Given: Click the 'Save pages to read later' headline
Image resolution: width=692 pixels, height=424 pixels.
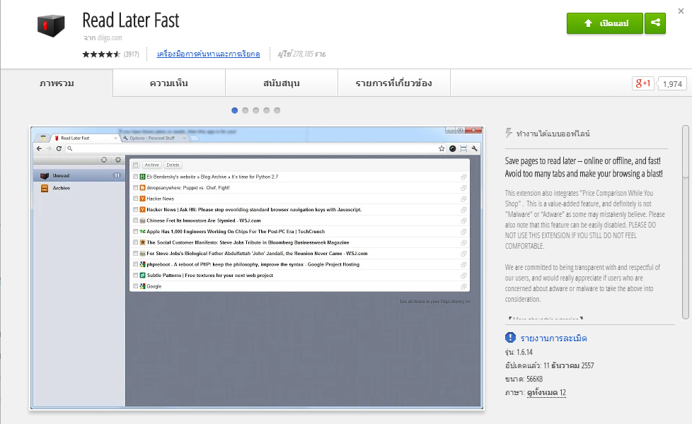Looking at the screenshot, I should pyautogui.click(x=584, y=167).
